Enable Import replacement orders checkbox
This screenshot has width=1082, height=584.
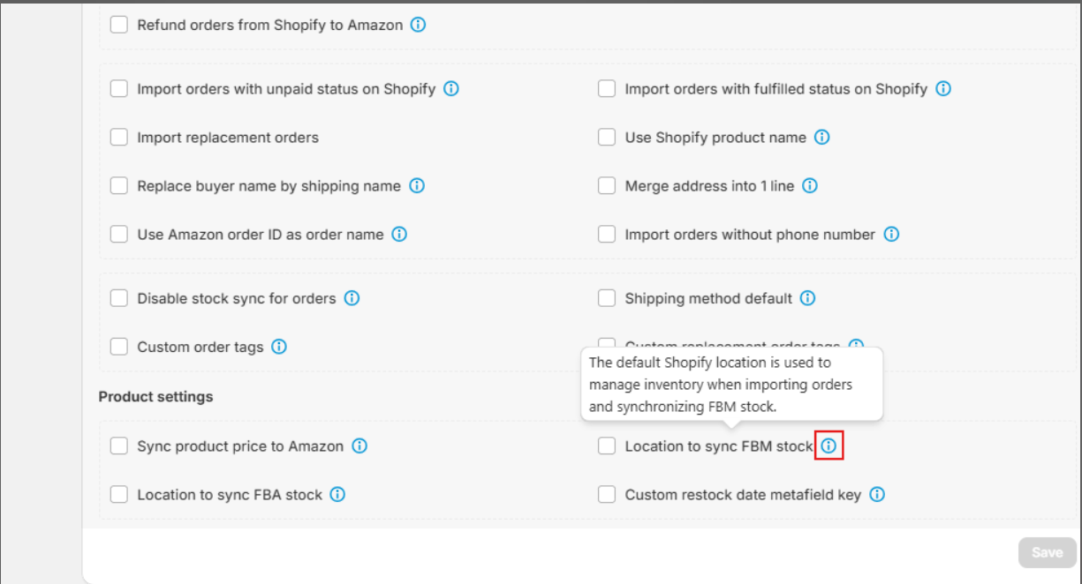click(119, 138)
